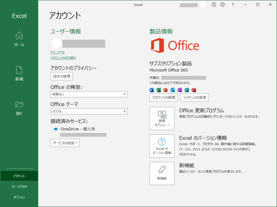This screenshot has height=207, width=277.
Task: Click the Access icon in the apps row
Action: 194,90
